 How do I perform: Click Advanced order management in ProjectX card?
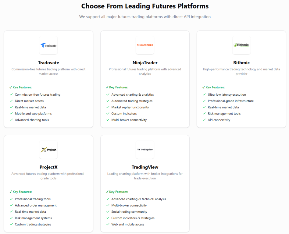tap(36, 205)
